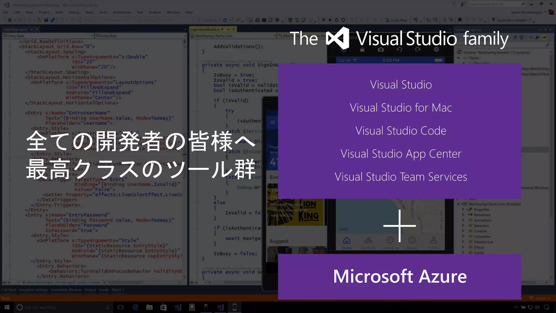Click the Save icon in toolbar
556x313 pixels.
[x=46, y=20]
